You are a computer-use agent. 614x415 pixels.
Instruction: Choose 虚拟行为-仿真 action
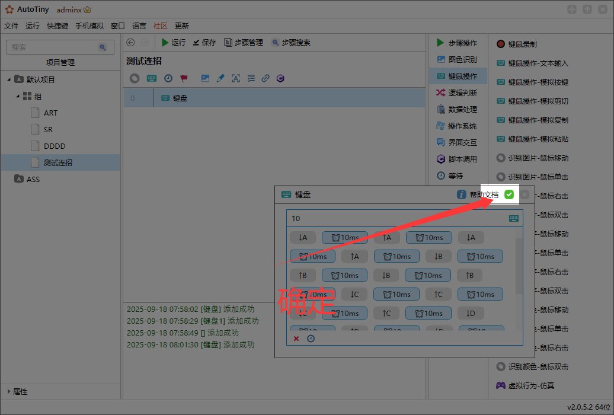(525, 385)
